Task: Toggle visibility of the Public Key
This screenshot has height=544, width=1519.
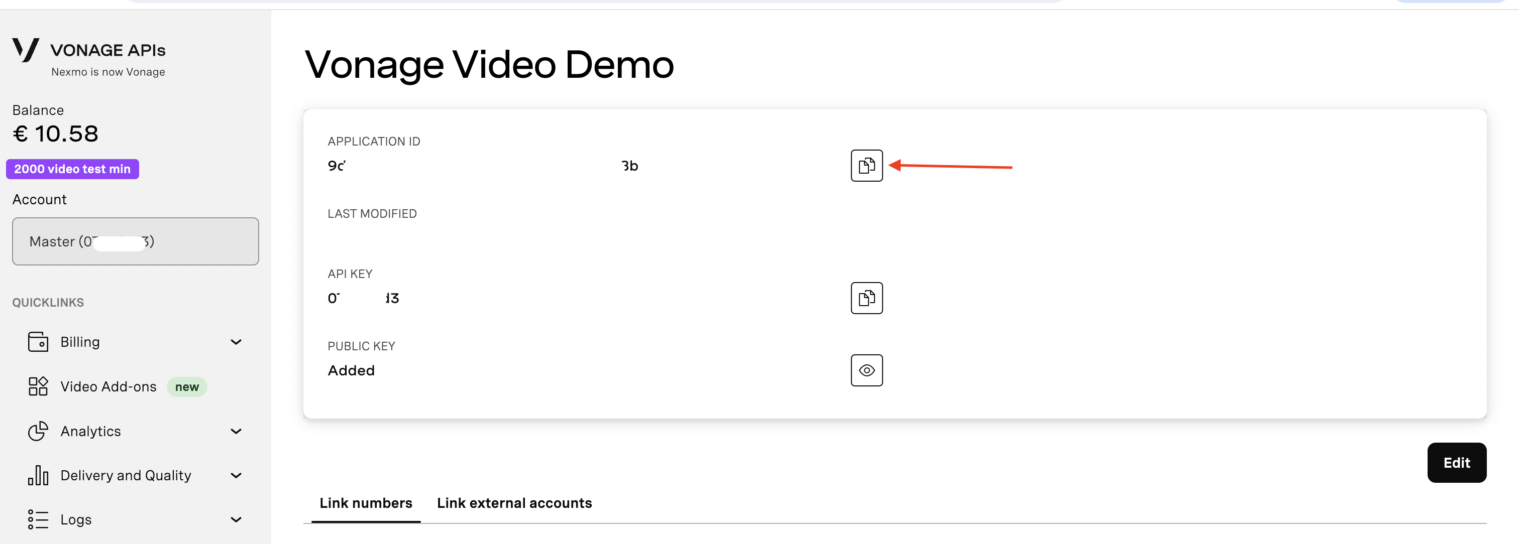Action: [x=866, y=370]
